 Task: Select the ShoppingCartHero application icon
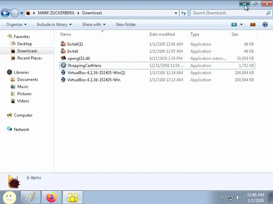(63, 65)
